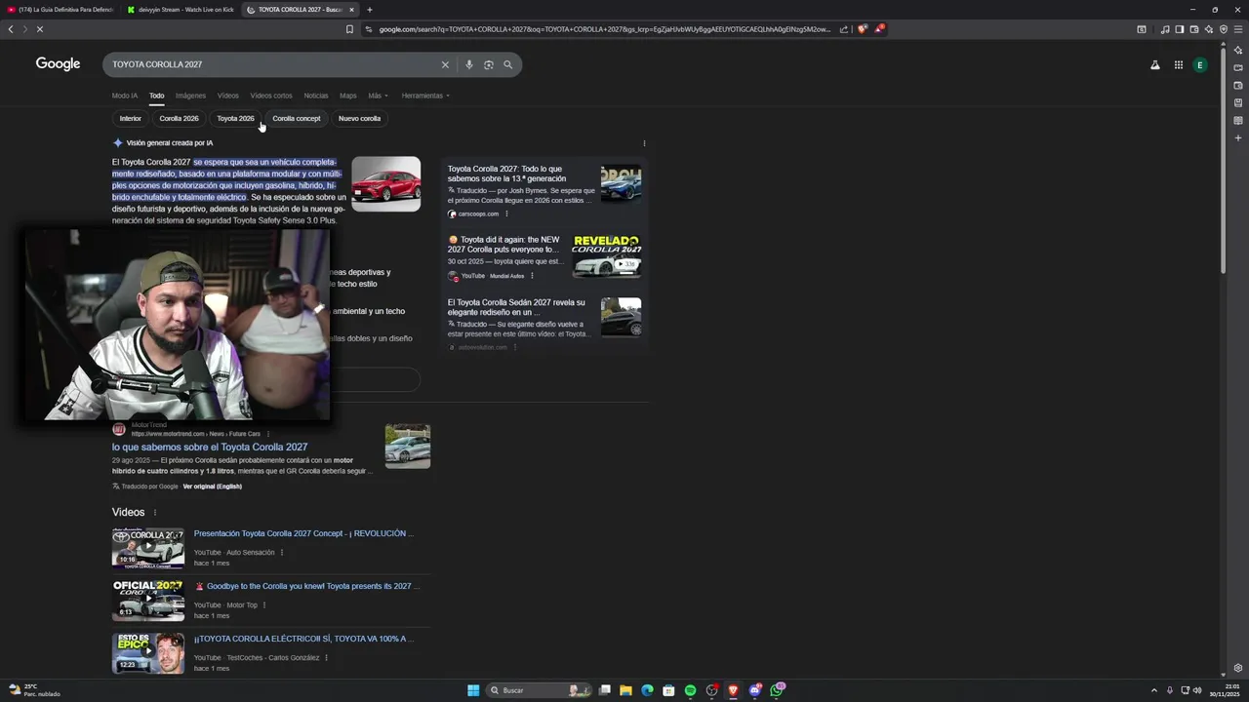Screen dimensions: 1249x702
Task: Open the Windows Start menu
Action: coord(473,690)
